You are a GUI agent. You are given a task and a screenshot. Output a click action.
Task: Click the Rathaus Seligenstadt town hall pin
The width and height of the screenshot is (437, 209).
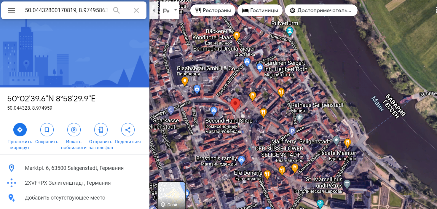pyautogui.click(x=300, y=118)
